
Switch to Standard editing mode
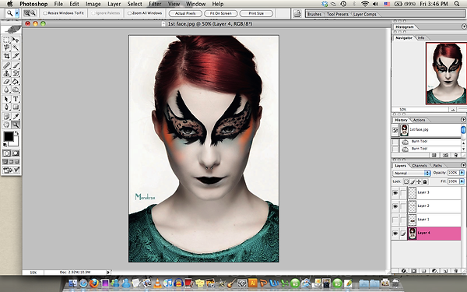[x=6, y=153]
